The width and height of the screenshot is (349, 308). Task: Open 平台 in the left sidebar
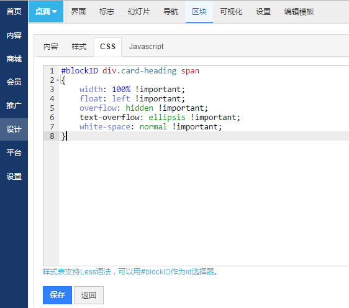point(14,153)
